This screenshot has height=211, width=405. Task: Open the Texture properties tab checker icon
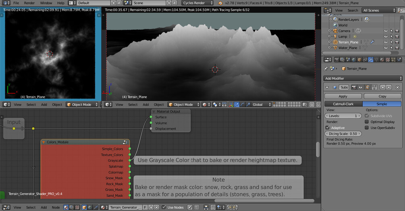pos(388,60)
